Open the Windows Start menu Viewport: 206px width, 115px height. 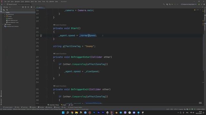[x=63, y=113]
